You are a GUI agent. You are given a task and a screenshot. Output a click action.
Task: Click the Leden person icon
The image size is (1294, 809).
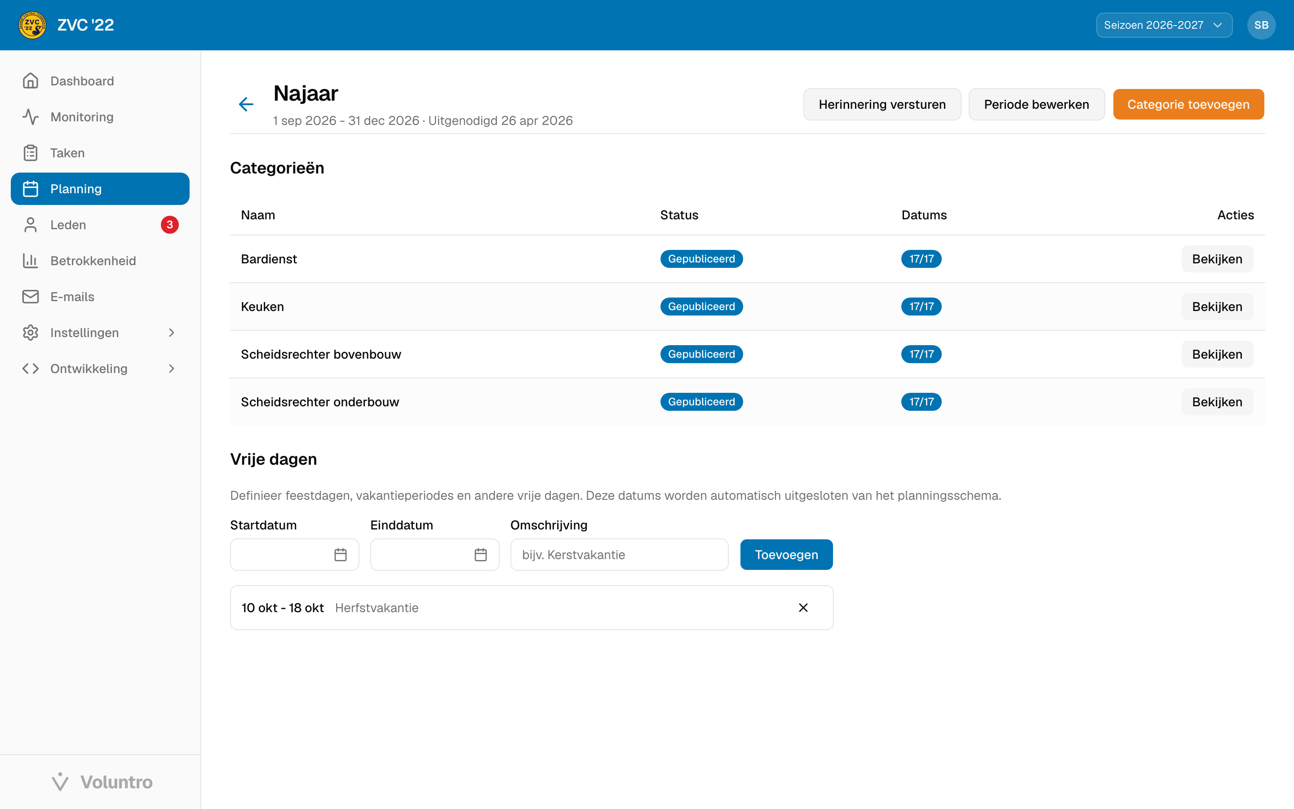coord(31,225)
